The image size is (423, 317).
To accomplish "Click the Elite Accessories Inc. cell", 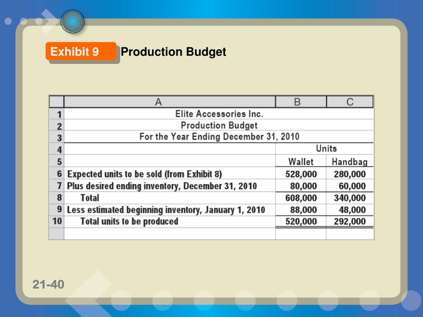I will [219, 114].
